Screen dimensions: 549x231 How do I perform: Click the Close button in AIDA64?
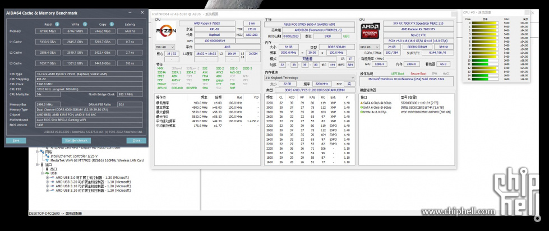tap(137, 140)
